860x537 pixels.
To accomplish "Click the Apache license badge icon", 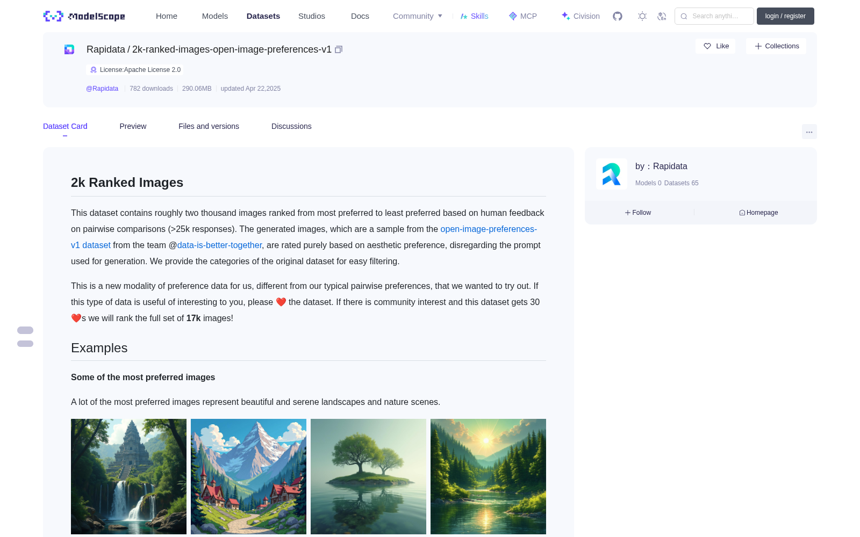I will [94, 70].
